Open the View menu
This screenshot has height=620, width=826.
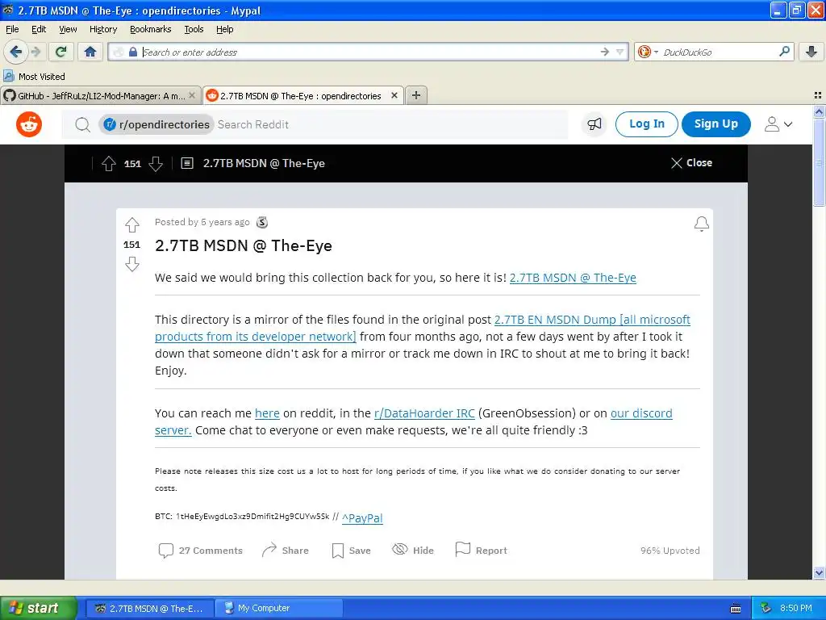pyautogui.click(x=68, y=29)
